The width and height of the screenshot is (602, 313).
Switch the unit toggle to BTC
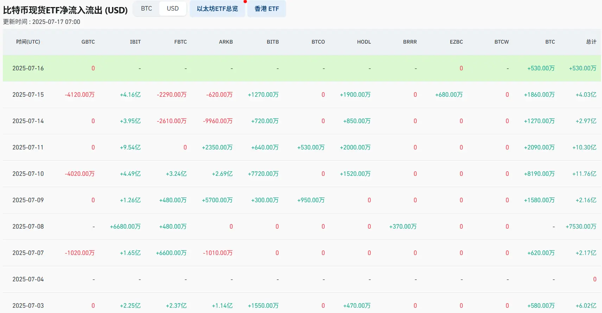pos(146,8)
